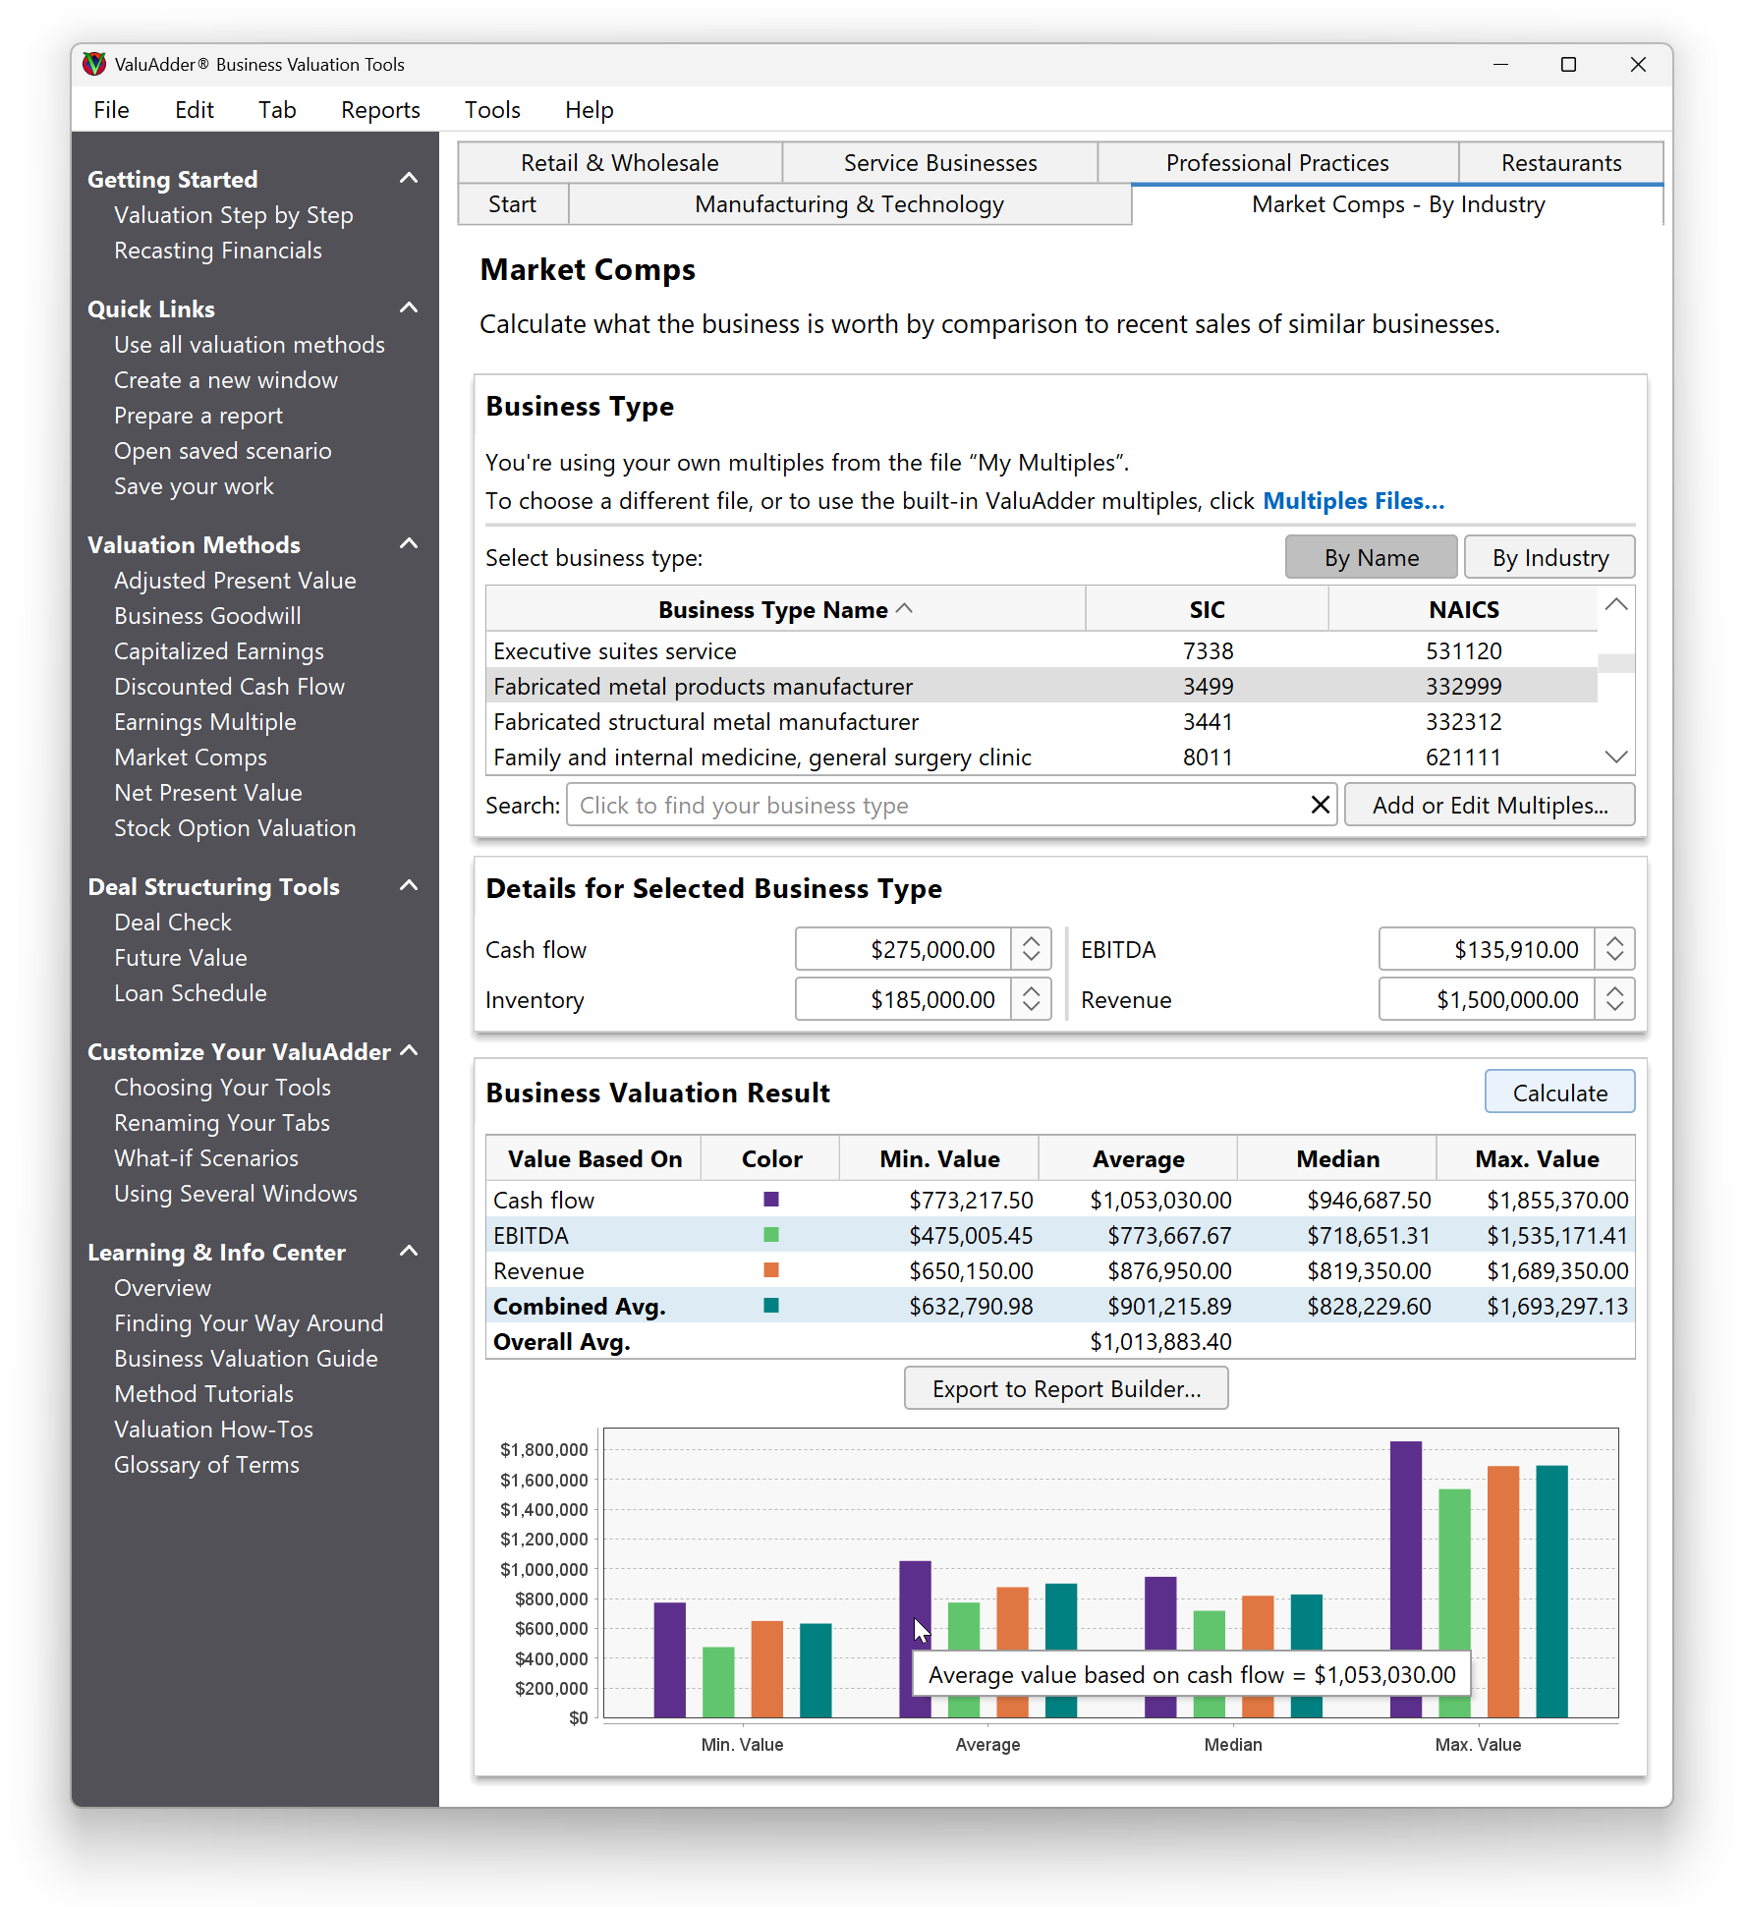
Task: Click Prepare a report link
Action: point(198,415)
